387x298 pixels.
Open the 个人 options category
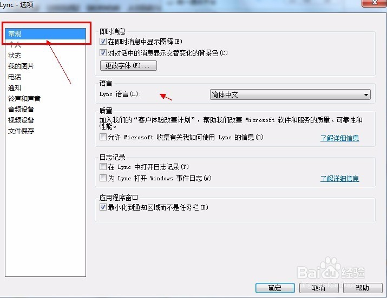click(x=45, y=45)
